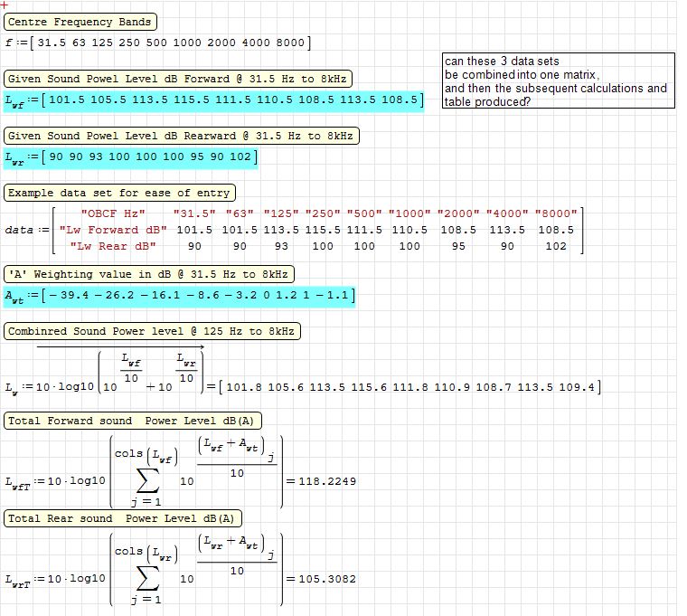Select the 'Sound Powel Level dB Forward' label
The height and width of the screenshot is (616, 687).
coord(180,79)
